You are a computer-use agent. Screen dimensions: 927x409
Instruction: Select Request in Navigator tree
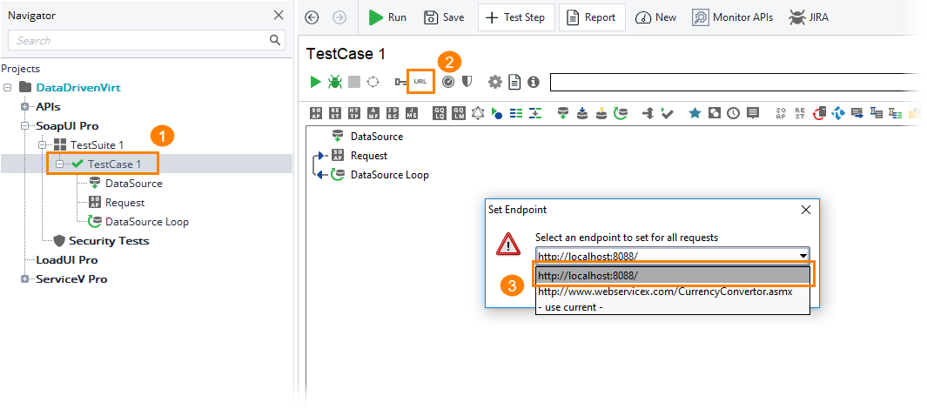pos(124,202)
